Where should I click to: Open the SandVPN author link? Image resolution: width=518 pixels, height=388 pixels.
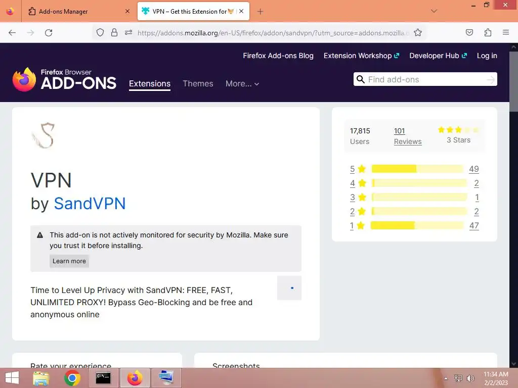(90, 203)
